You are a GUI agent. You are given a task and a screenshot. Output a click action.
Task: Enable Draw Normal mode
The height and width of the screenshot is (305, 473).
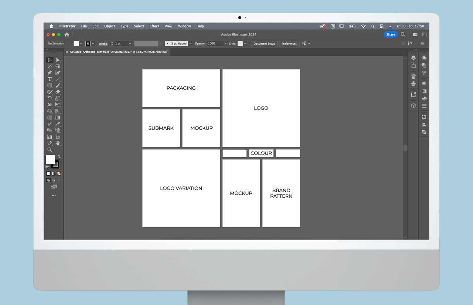point(48,180)
